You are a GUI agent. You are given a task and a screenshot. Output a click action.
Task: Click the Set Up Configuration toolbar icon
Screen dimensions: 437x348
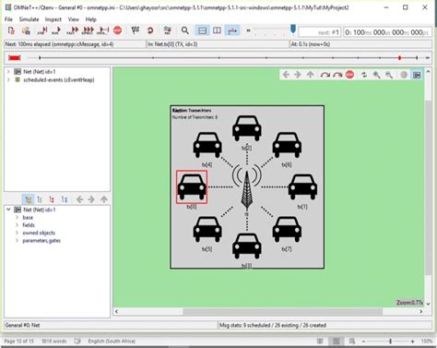pos(11,30)
